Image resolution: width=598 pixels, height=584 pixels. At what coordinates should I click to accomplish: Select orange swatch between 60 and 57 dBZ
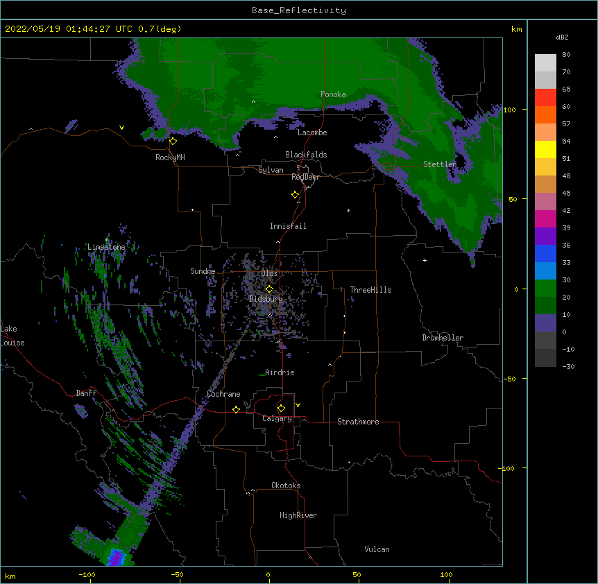click(x=545, y=114)
